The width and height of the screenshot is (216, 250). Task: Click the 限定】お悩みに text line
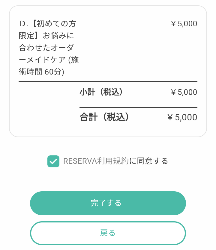click(46, 36)
